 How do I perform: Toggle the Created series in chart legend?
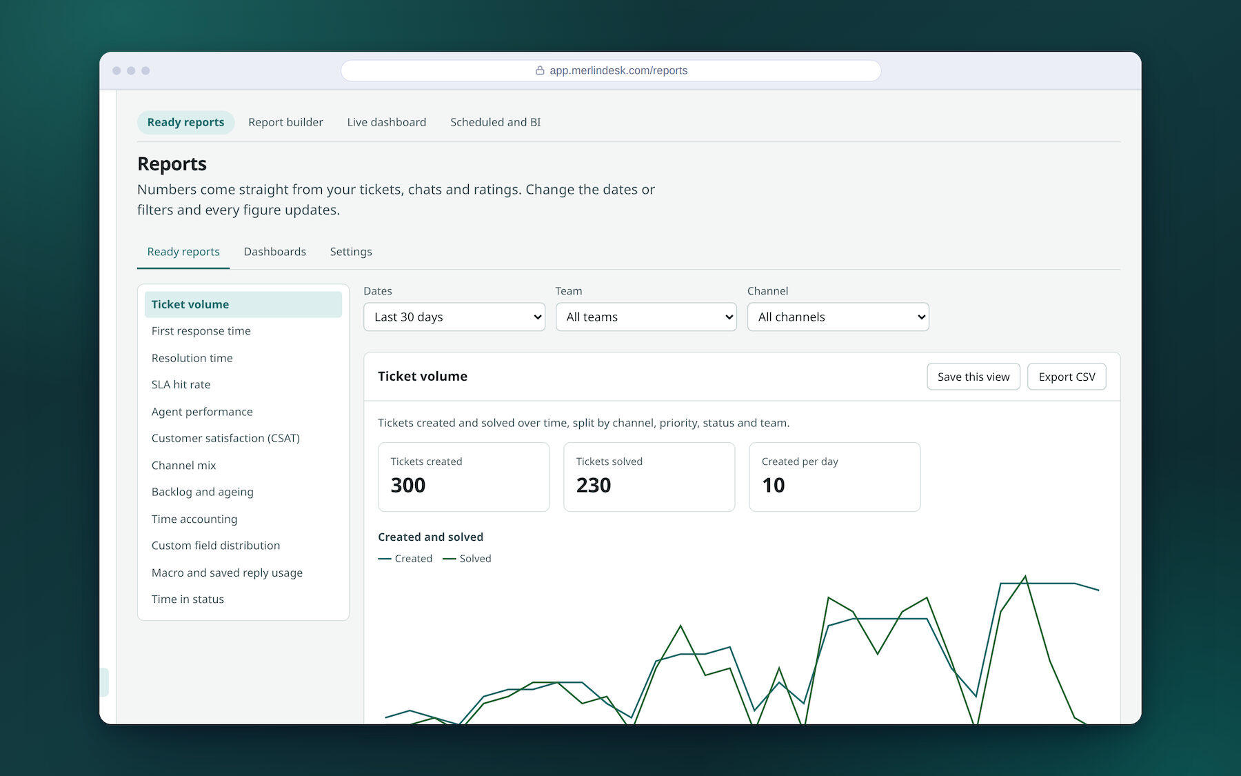coord(405,559)
